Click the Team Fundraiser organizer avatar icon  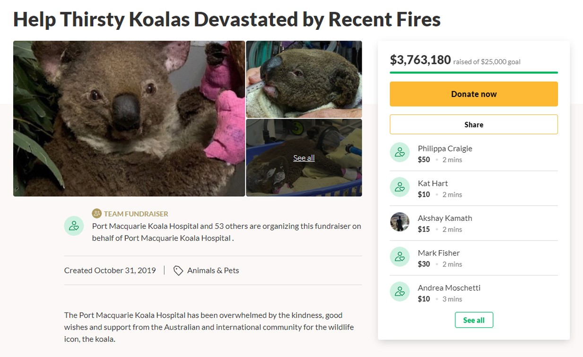[74, 226]
